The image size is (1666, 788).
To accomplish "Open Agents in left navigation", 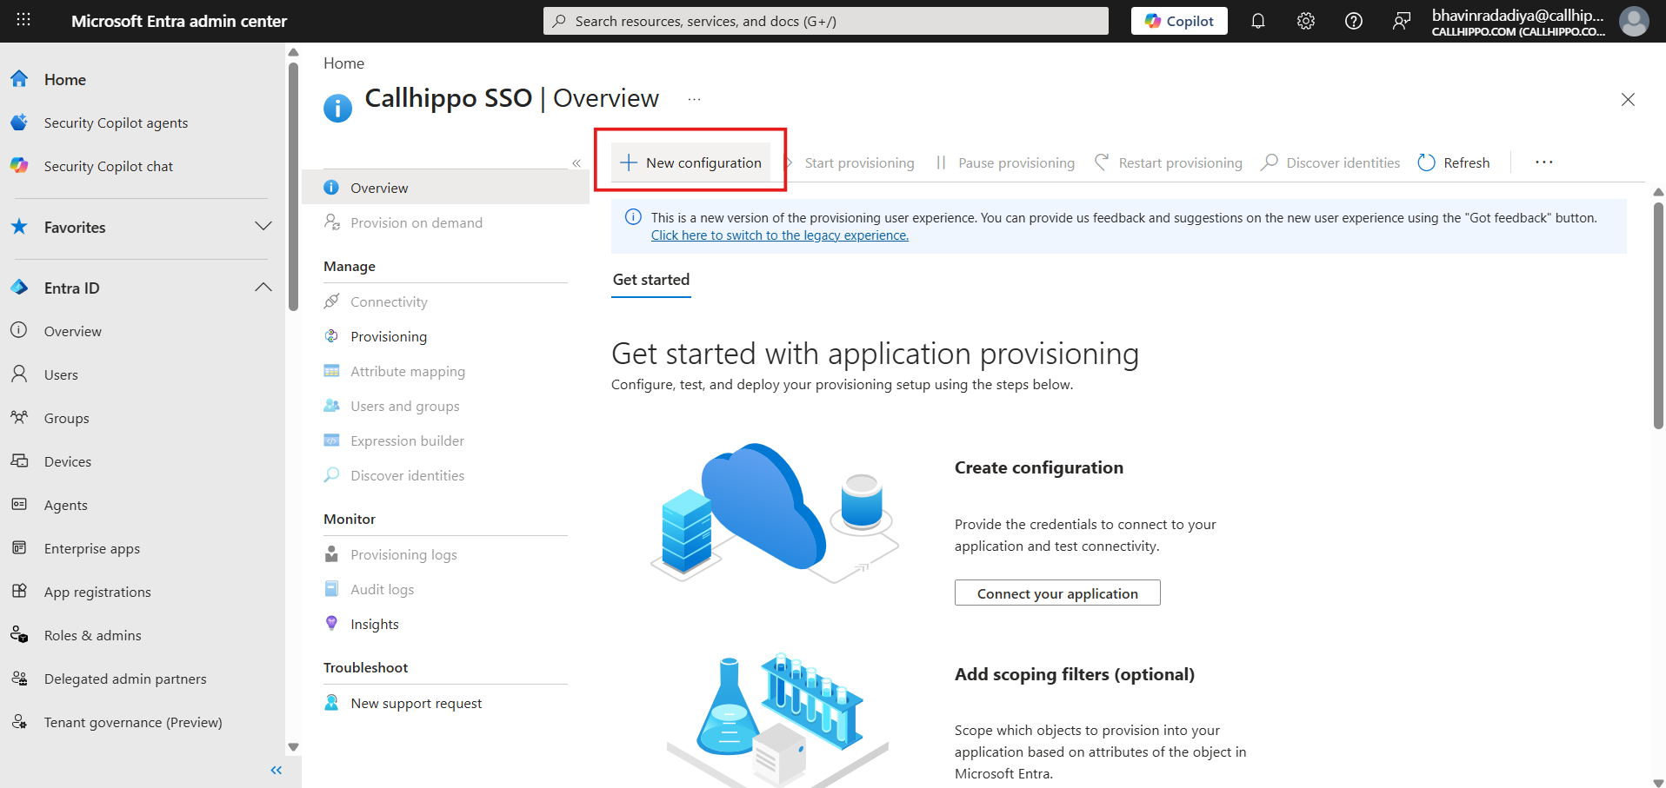I will (66, 505).
